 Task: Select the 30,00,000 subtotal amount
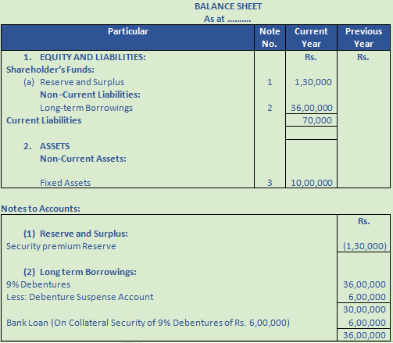tap(364, 309)
